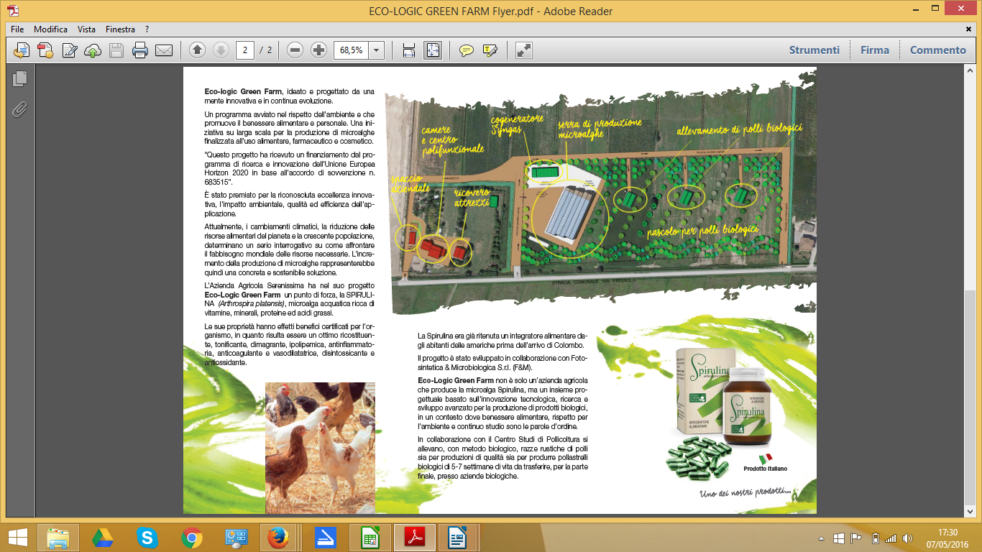This screenshot has width=982, height=552.
Task: Open the zoom percentage dropdown arrow
Action: click(x=377, y=50)
